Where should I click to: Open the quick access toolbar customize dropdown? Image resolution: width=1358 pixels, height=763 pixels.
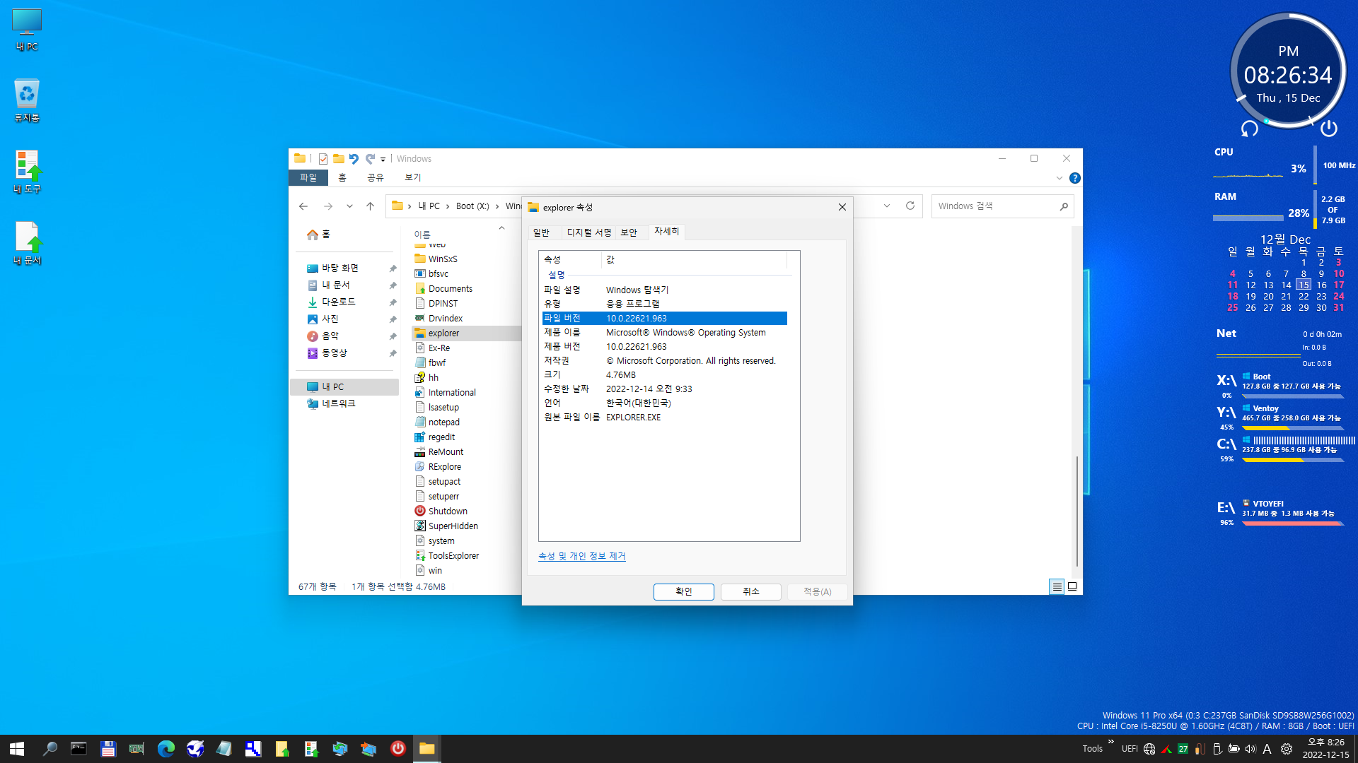(383, 159)
